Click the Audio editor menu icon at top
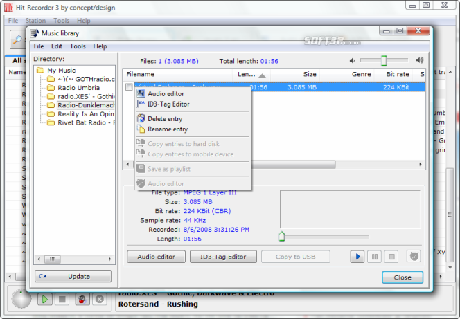The width and height of the screenshot is (460, 319). pyautogui.click(x=141, y=93)
